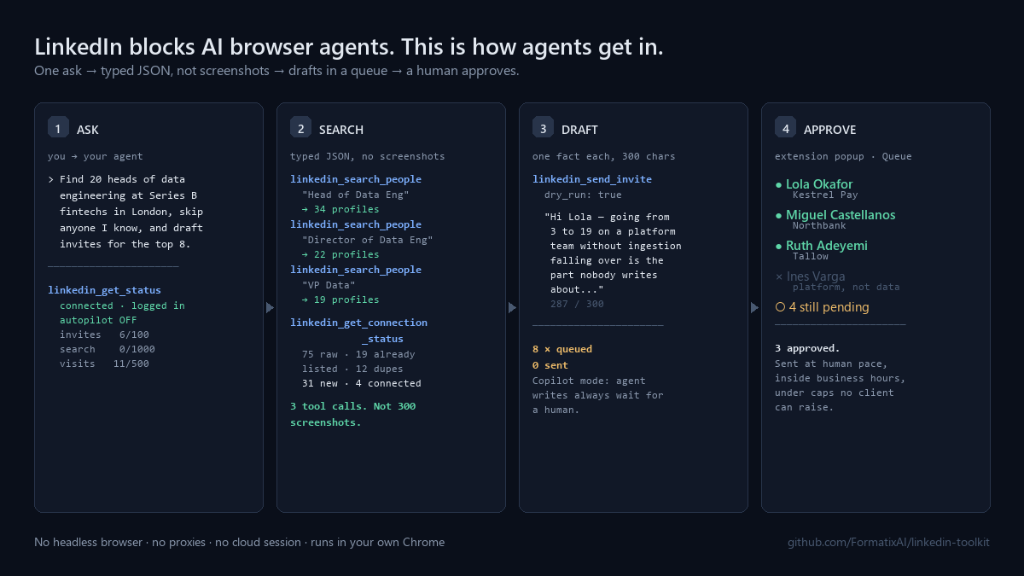Select the name Lola Okafor
Image resolution: width=1024 pixels, height=576 pixels.
point(819,184)
